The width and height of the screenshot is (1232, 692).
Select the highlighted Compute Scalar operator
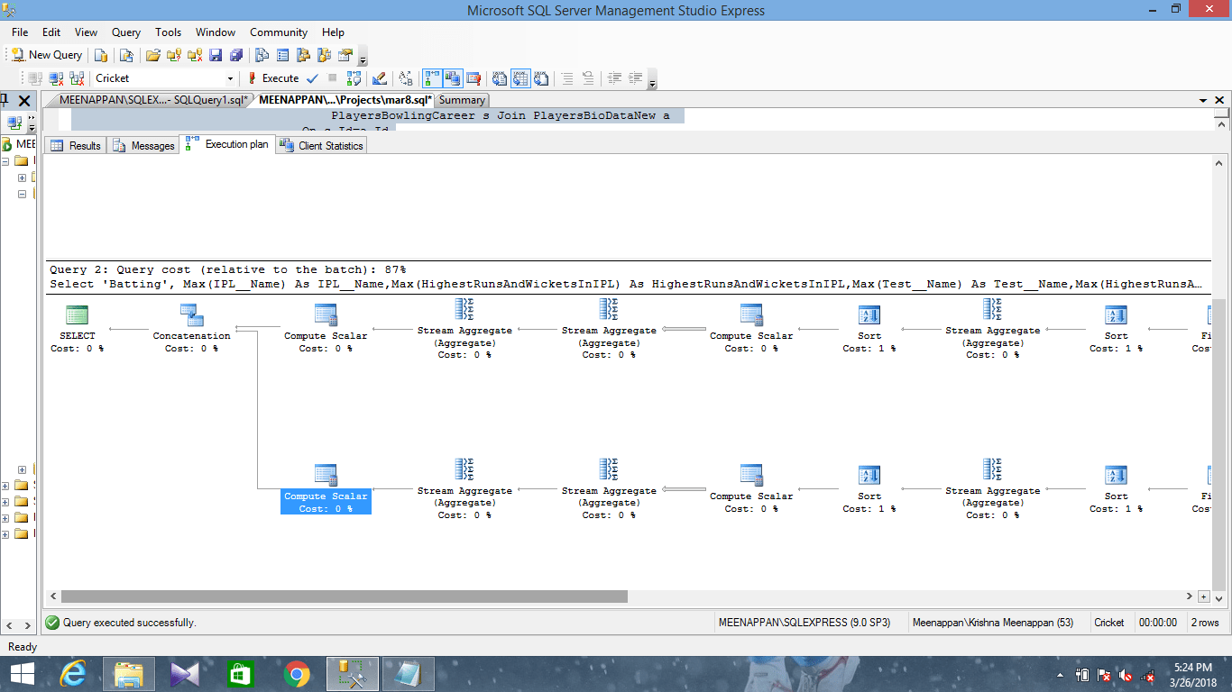pyautogui.click(x=326, y=488)
